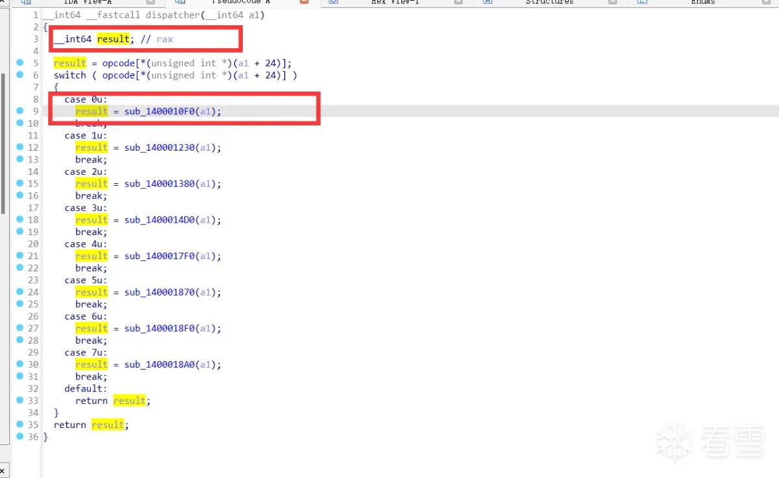Click the Pseudocode-A tab icon

click(x=180, y=2)
